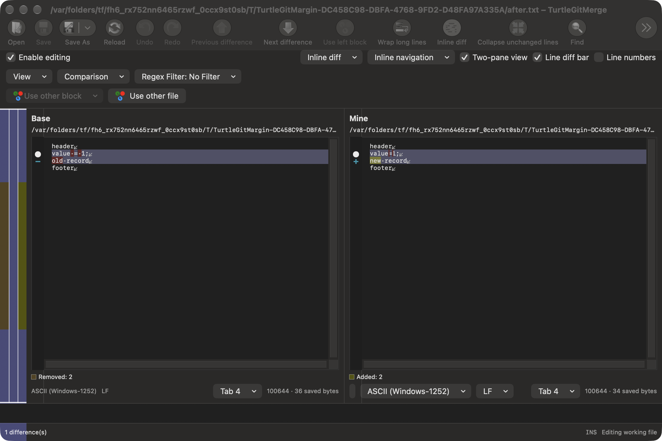Open the Mine pane LF line-ending dropdown
The width and height of the screenshot is (662, 441).
click(x=495, y=391)
